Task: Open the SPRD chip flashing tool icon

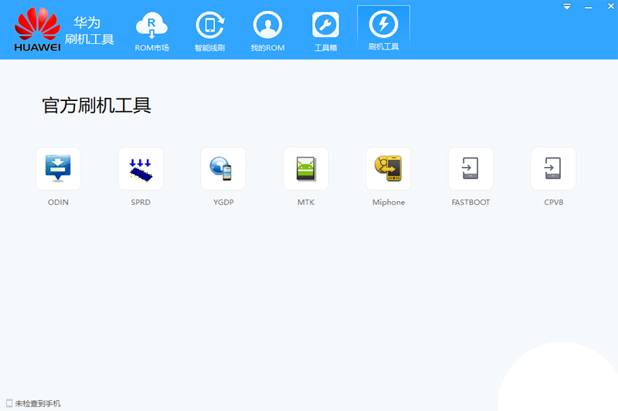Action: pos(141,169)
